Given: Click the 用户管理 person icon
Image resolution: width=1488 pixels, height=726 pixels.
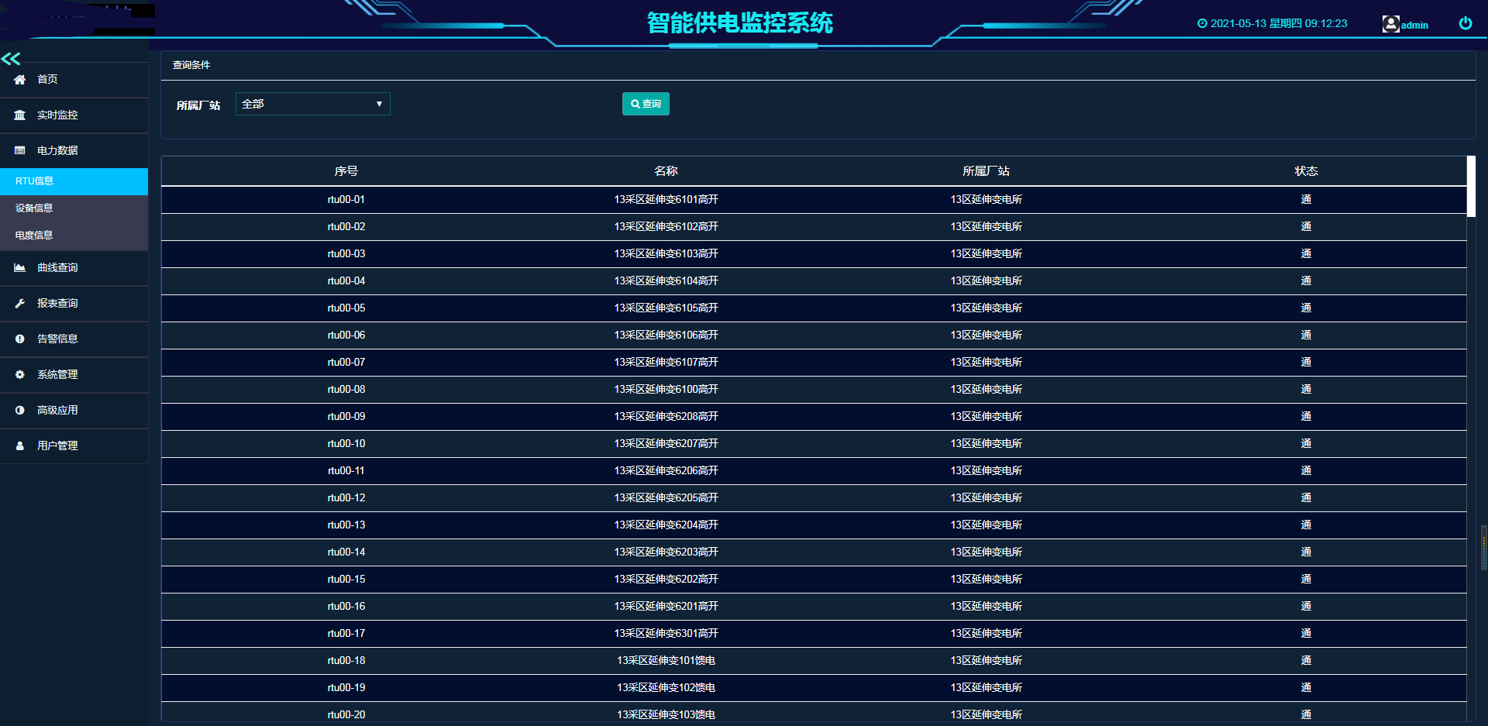Looking at the screenshot, I should [x=20, y=446].
